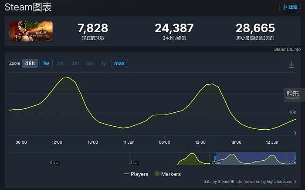Grab the left navigator range handle
The height and width of the screenshot is (190, 305).
coord(216,159)
